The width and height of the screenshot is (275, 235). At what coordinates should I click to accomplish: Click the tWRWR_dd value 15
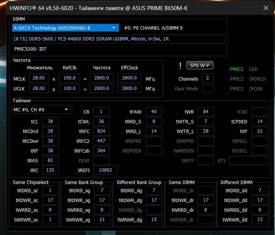260,220
